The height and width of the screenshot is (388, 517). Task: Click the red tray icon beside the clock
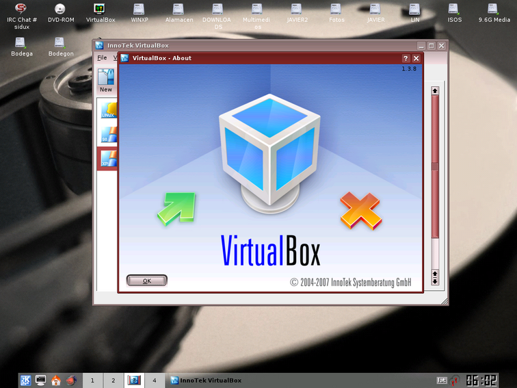[455, 380]
